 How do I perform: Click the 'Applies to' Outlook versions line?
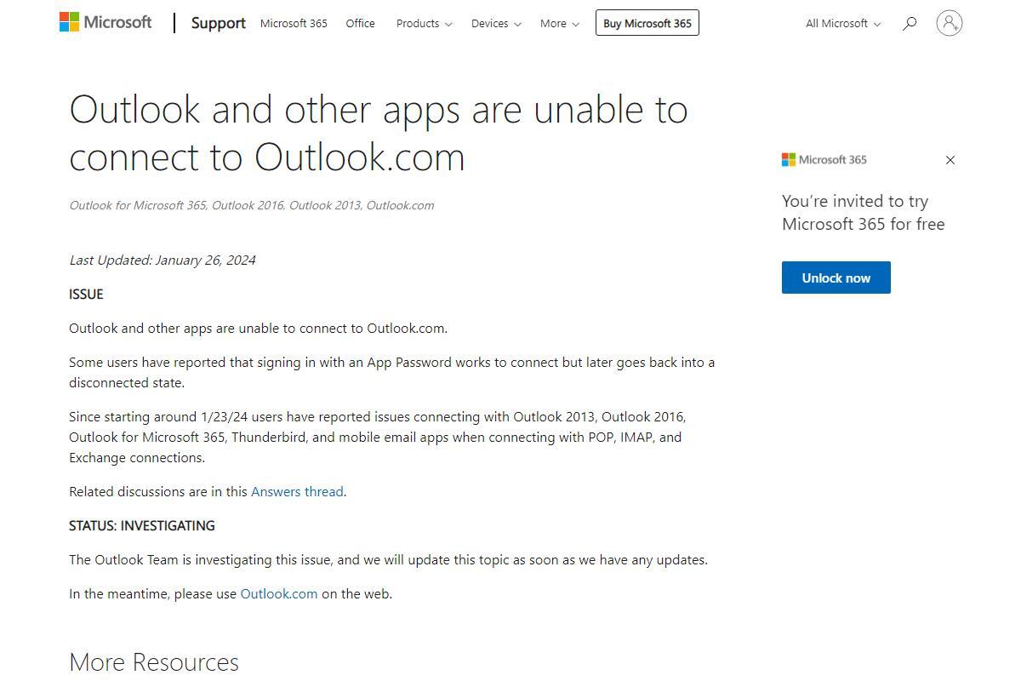[252, 205]
